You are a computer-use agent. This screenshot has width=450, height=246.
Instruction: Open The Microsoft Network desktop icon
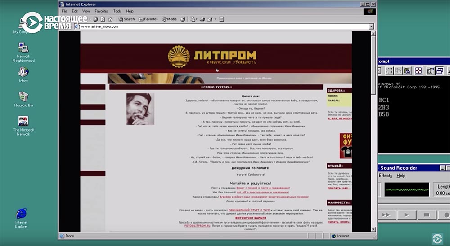point(23,126)
